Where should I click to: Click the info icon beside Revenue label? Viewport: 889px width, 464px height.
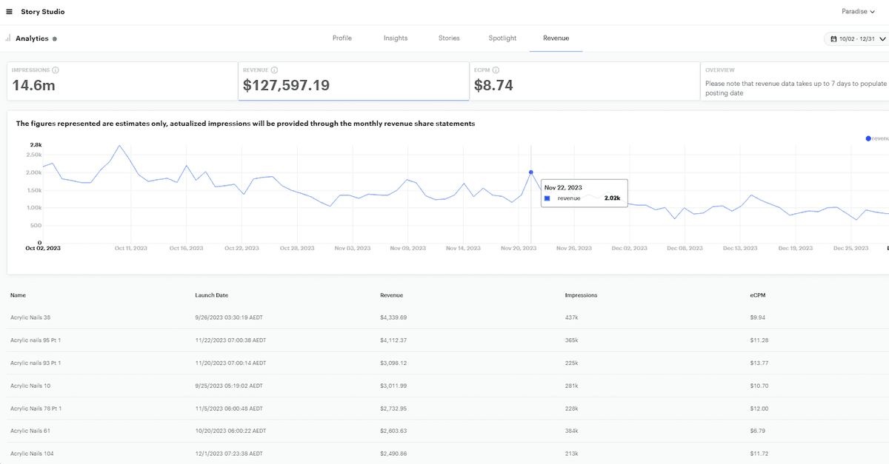(x=274, y=70)
